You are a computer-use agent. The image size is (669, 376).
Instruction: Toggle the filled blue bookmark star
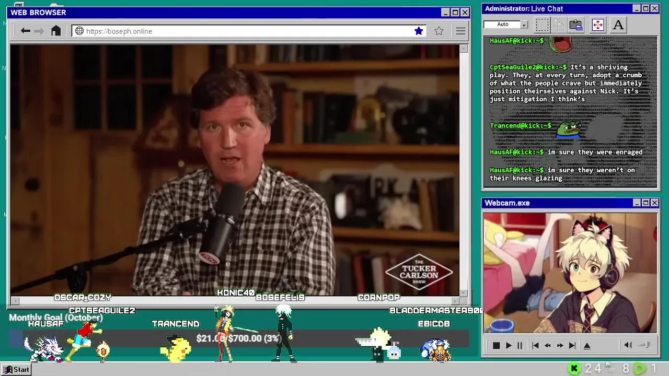coord(419,31)
